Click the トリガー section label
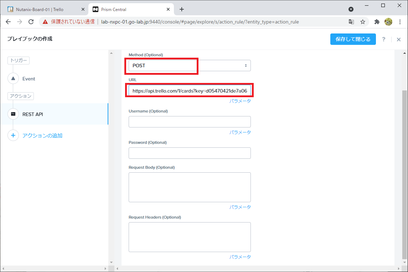The image size is (408, 272). pos(19,60)
